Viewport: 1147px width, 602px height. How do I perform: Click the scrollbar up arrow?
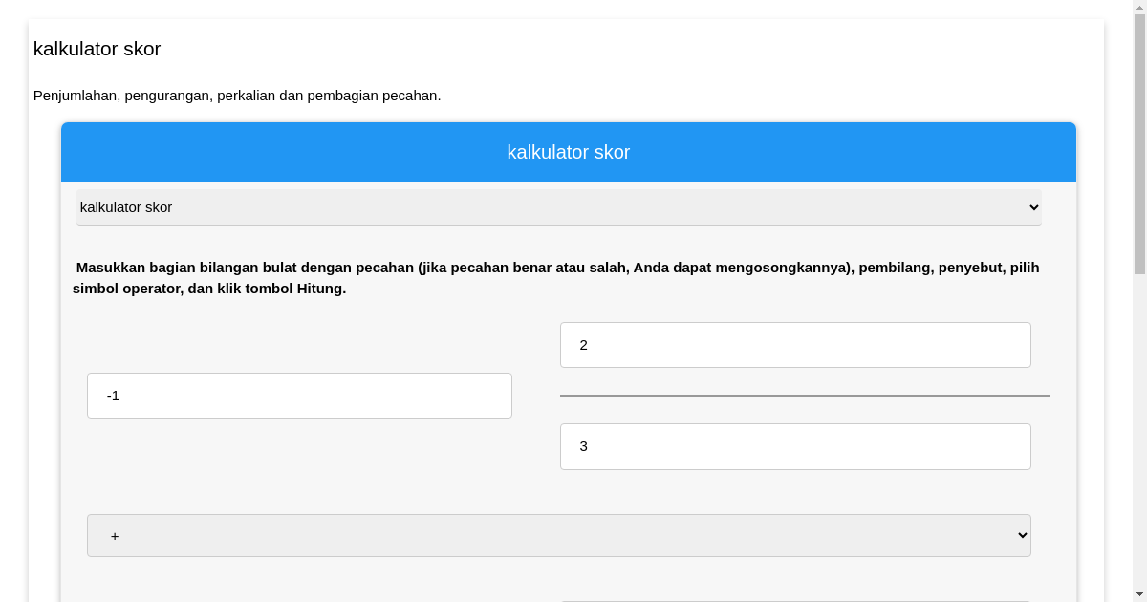(1138, 8)
